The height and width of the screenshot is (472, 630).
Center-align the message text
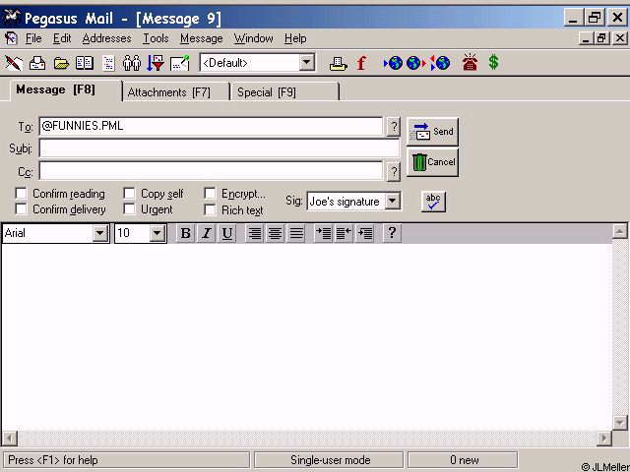(276, 233)
